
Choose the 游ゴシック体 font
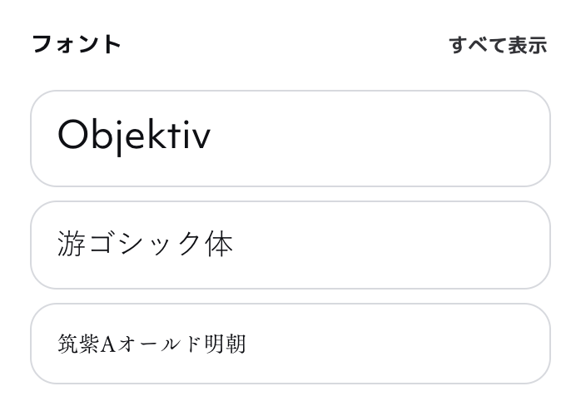coord(290,245)
